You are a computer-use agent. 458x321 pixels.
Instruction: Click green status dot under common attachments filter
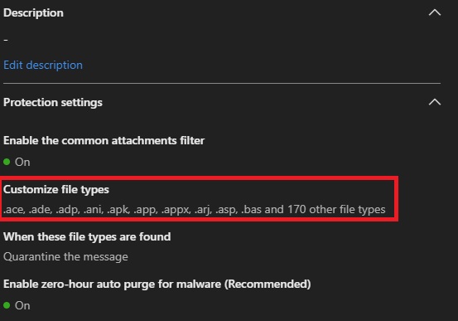pos(7,162)
